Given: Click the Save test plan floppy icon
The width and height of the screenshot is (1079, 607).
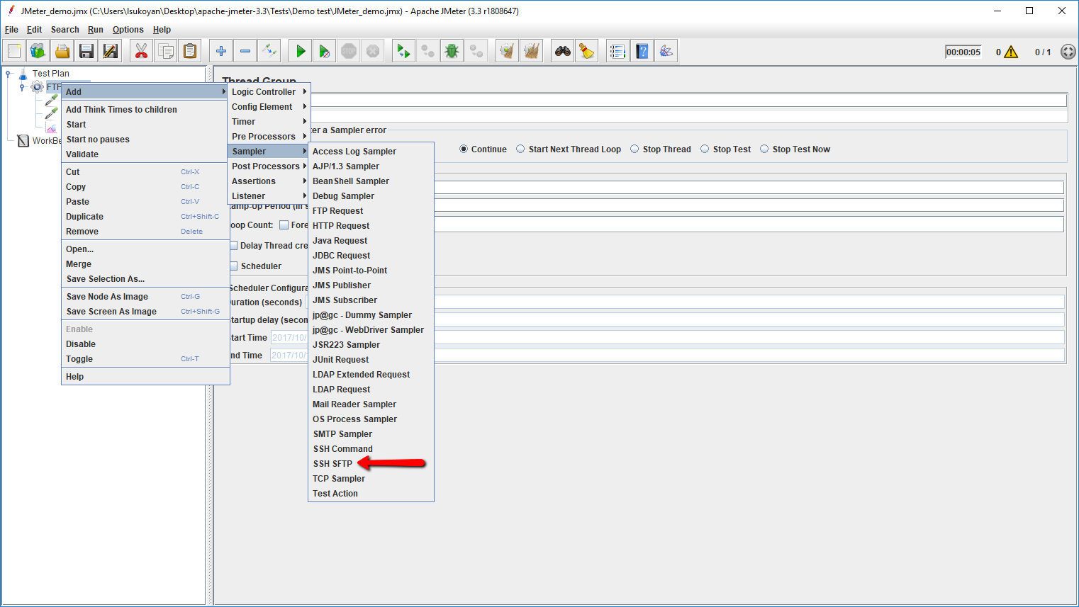Looking at the screenshot, I should click(86, 51).
